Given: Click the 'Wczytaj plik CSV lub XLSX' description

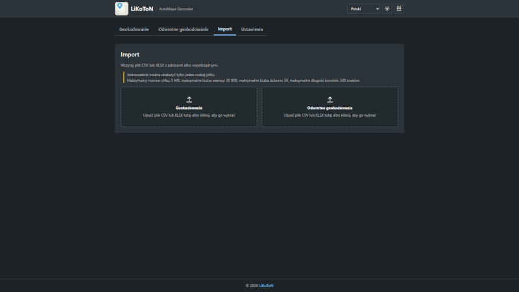Looking at the screenshot, I should [169, 66].
